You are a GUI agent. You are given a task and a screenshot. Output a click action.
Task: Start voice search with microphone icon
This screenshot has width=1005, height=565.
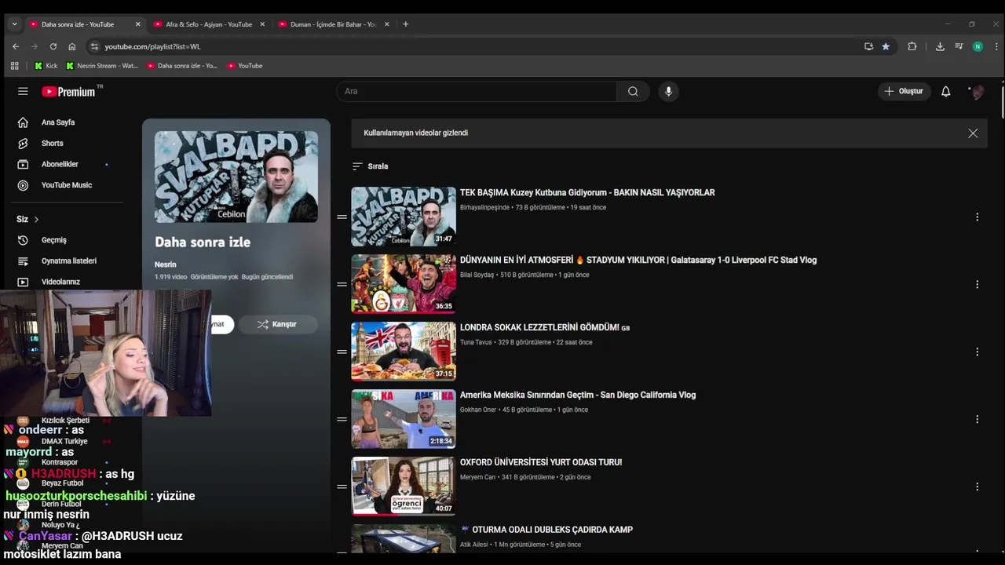pos(668,91)
